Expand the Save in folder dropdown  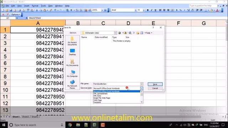115,33
